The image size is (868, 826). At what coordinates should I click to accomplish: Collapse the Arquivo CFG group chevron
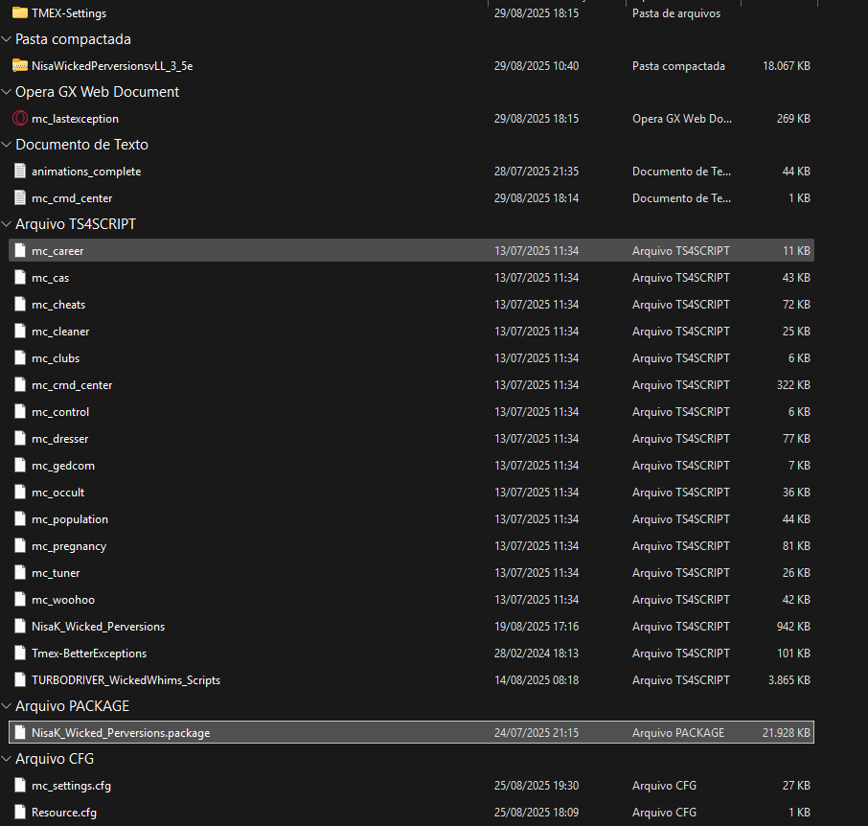tap(7, 759)
